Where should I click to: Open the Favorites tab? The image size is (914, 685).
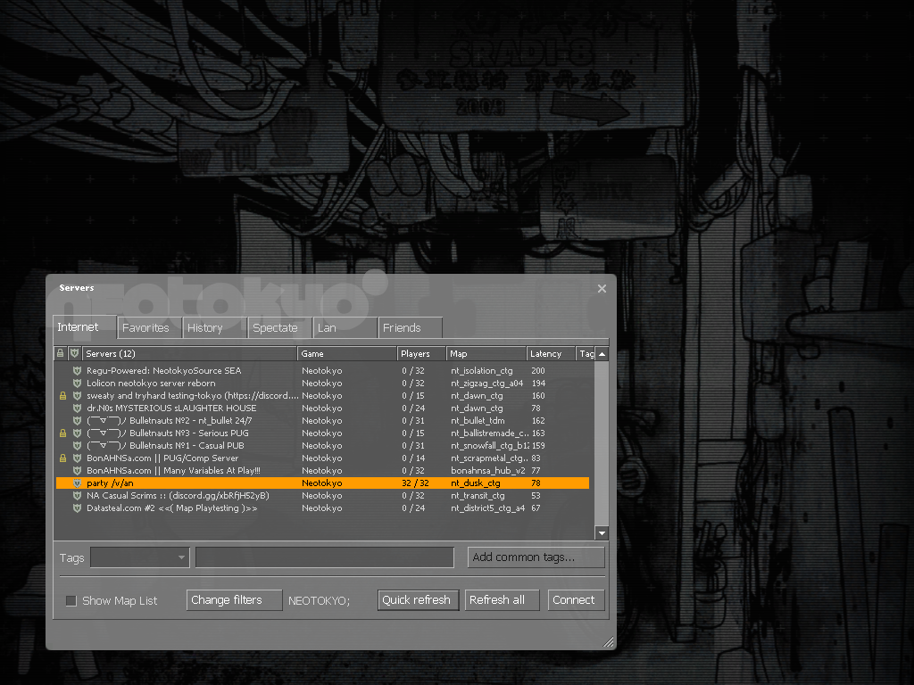coord(149,328)
